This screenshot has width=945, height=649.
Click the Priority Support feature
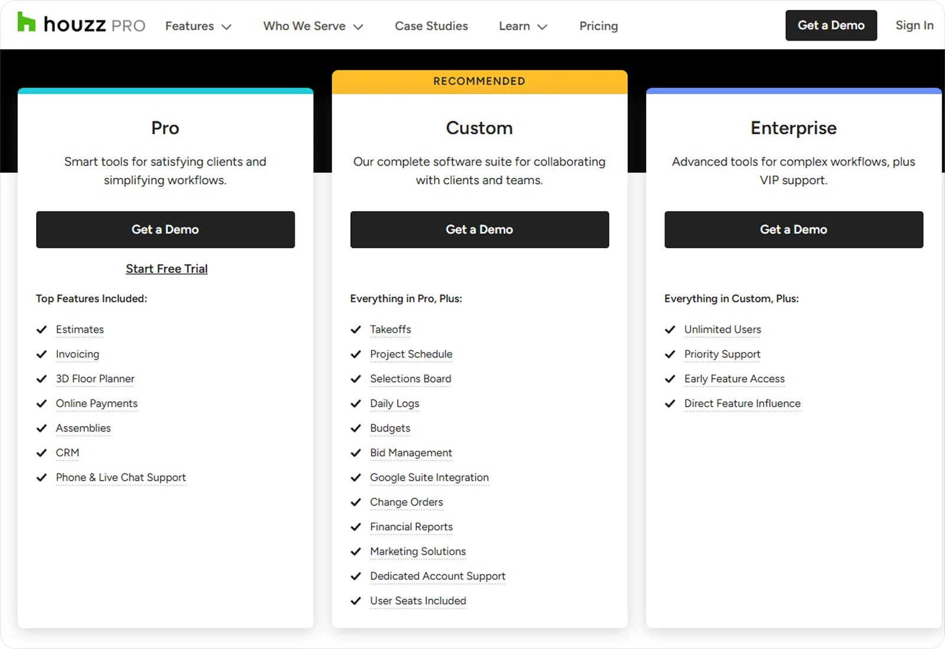point(722,354)
